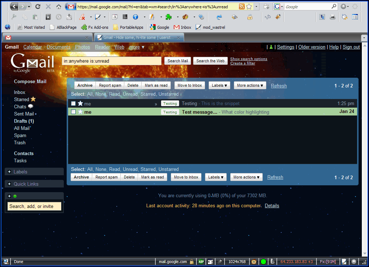Open the History clock toolbar icon

pos(59,17)
